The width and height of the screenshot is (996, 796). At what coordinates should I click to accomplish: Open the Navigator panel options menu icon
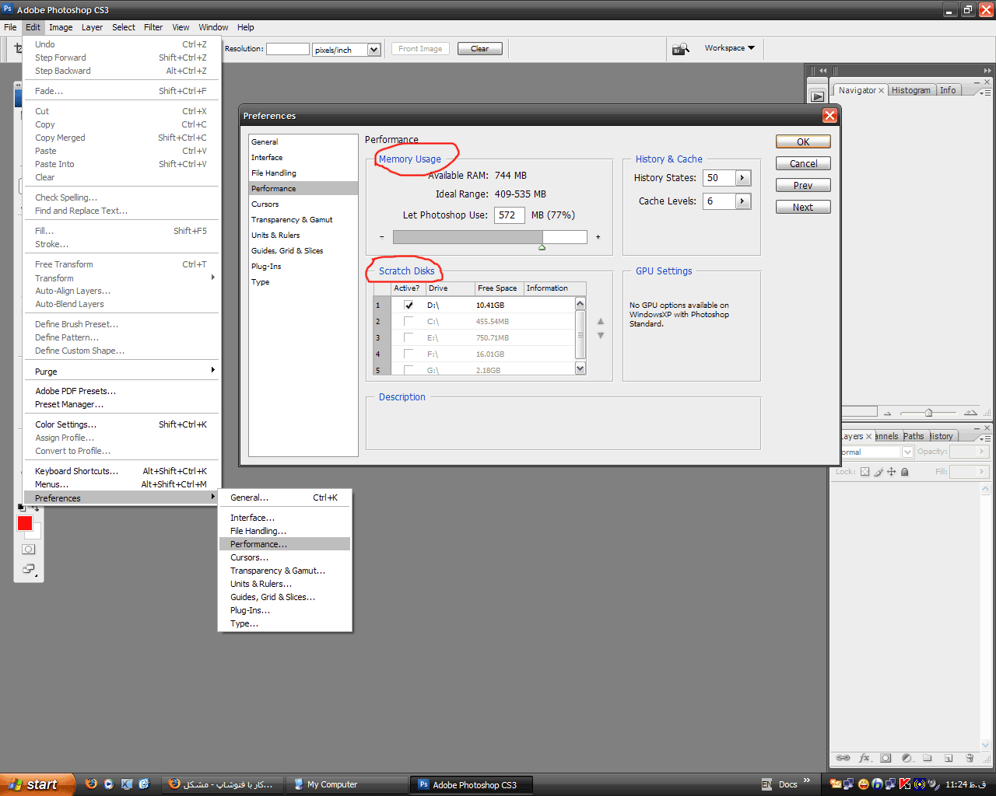[985, 92]
